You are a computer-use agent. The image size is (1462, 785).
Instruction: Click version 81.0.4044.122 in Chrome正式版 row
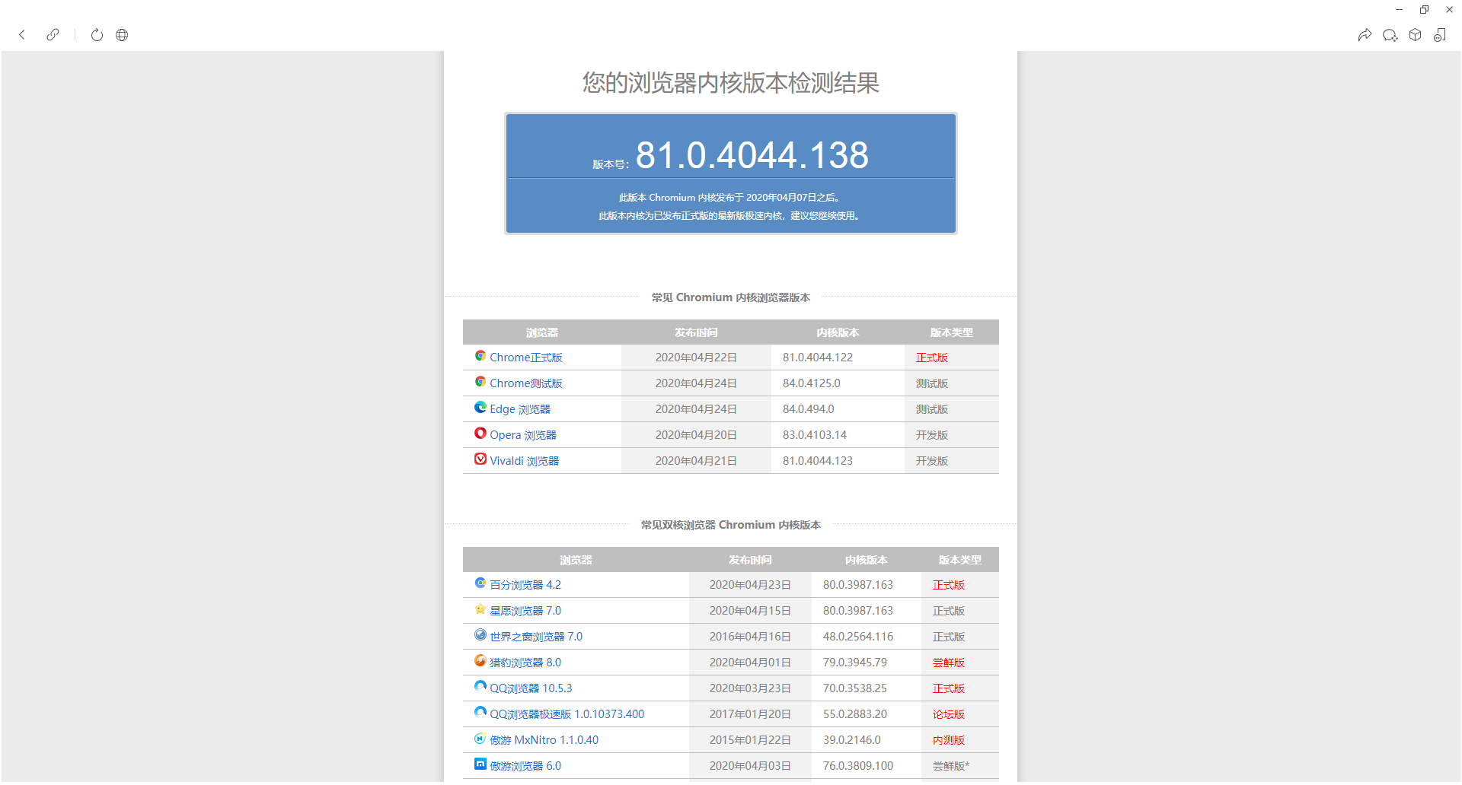pyautogui.click(x=818, y=358)
